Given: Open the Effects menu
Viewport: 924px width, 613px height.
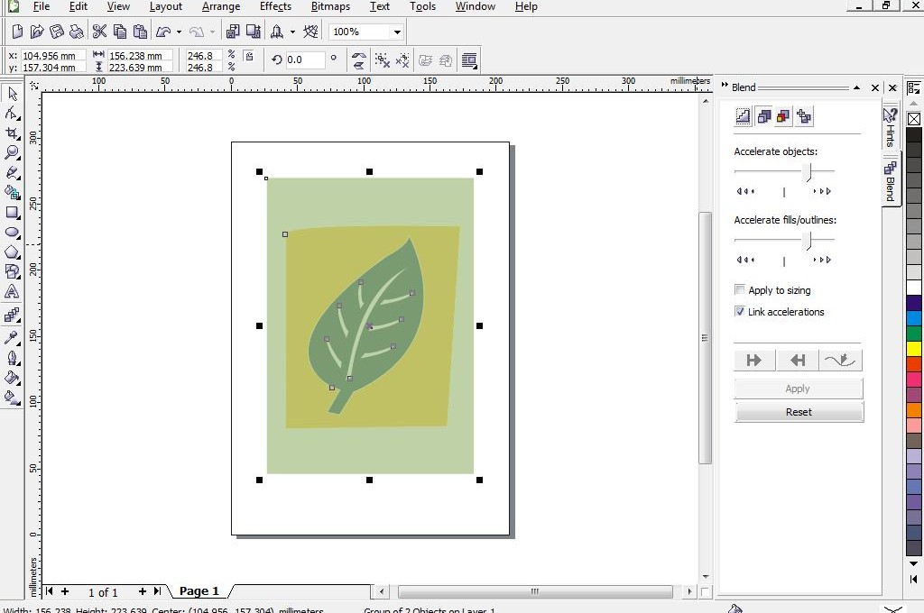Looking at the screenshot, I should click(275, 6).
